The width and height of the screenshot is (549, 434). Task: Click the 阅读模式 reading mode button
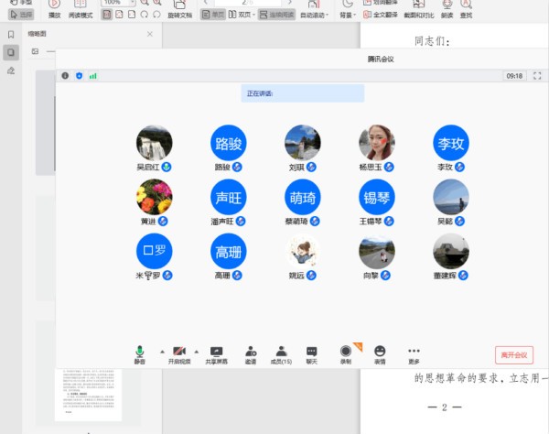pyautogui.click(x=81, y=10)
